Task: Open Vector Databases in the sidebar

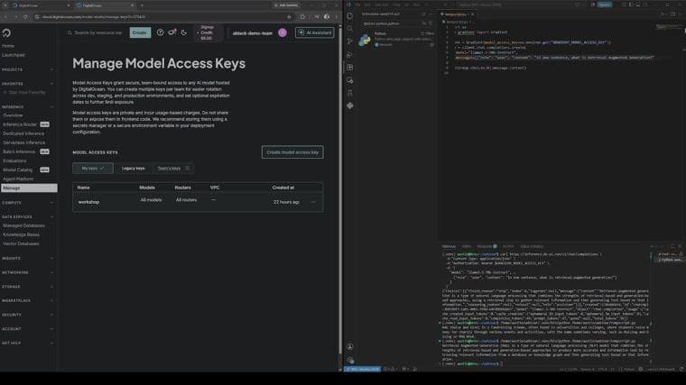Action: pyautogui.click(x=21, y=243)
